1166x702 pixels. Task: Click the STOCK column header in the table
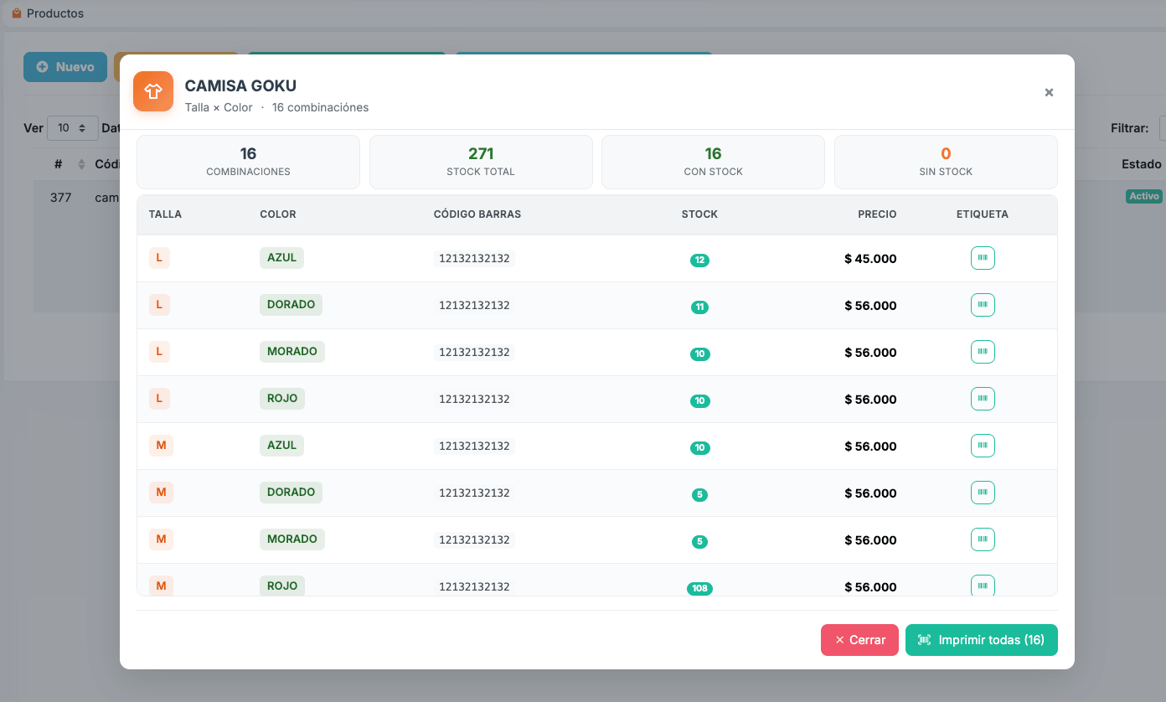tap(699, 214)
